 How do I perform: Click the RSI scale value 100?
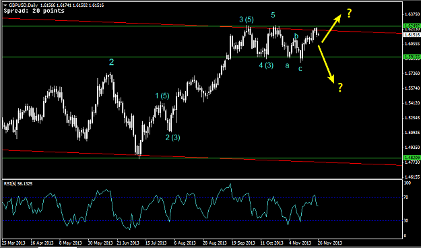[x=407, y=183]
